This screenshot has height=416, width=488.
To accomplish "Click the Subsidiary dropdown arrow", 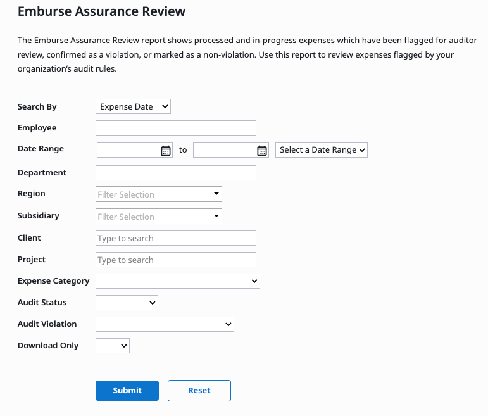I will click(x=216, y=217).
